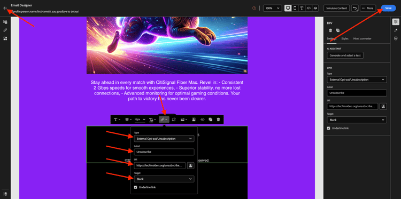Open the structure tree icon in left sidebar
401x199 pixels.
click(5, 38)
